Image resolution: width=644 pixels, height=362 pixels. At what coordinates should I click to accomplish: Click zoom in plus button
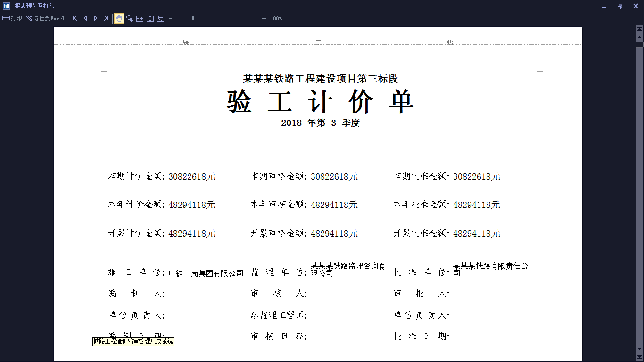pos(264,18)
